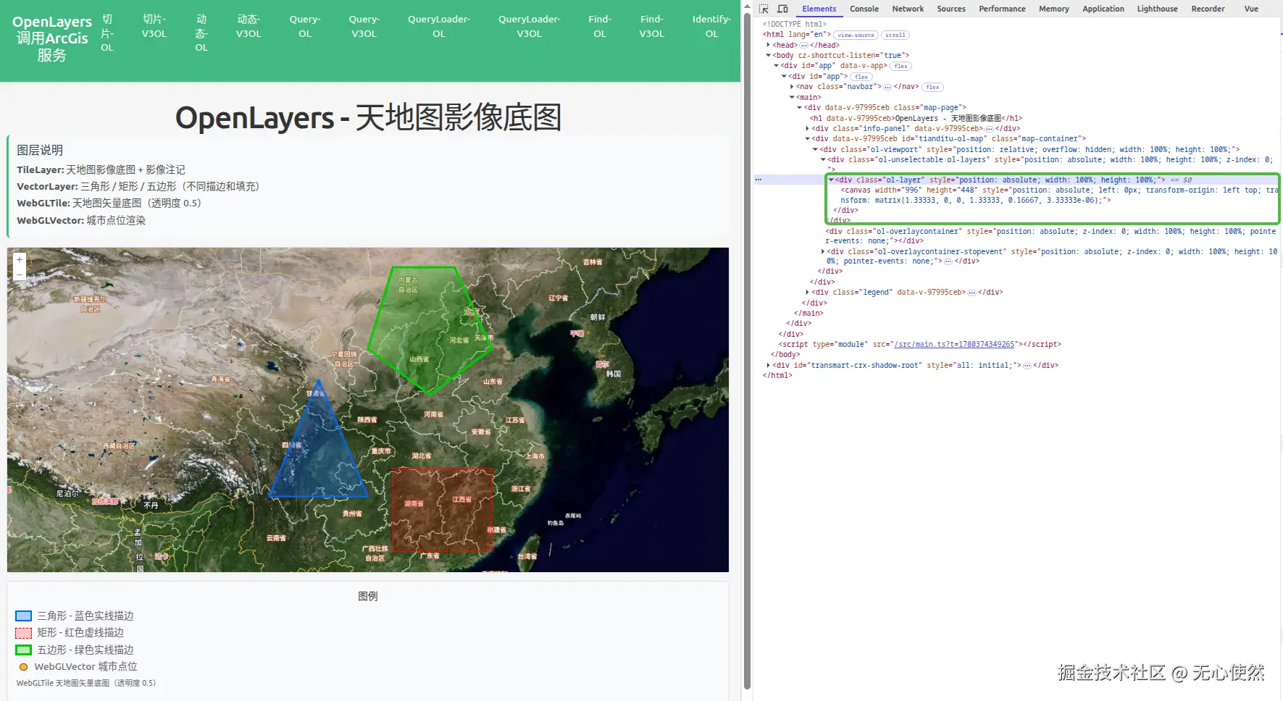Open the Identify-OL navbar link
Image resolution: width=1283 pixels, height=701 pixels.
711,26
